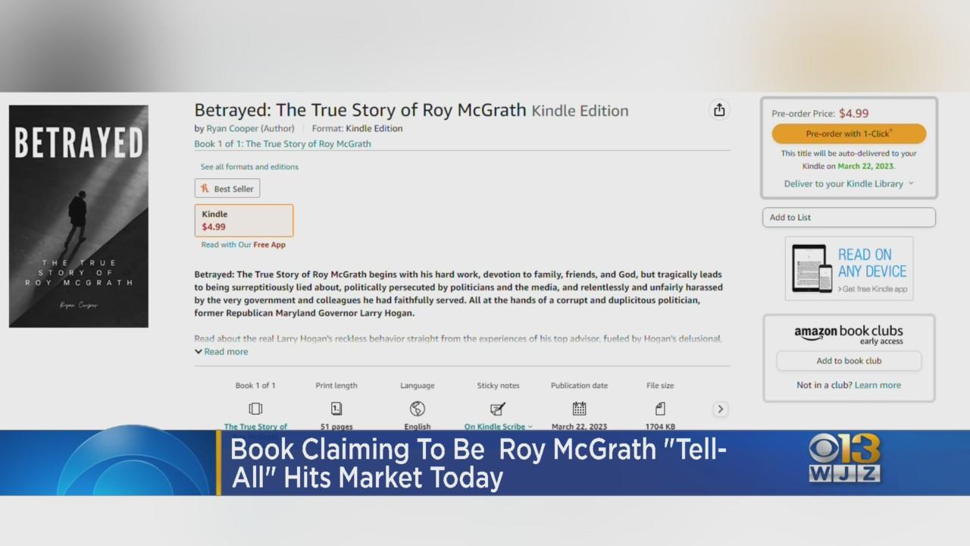The height and width of the screenshot is (546, 970).
Task: Click the File size document icon
Action: (x=660, y=409)
